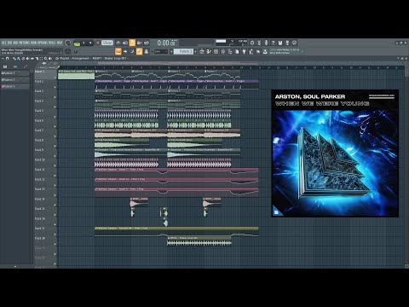
Task: Open the TOOLS menu
Action: (52, 43)
